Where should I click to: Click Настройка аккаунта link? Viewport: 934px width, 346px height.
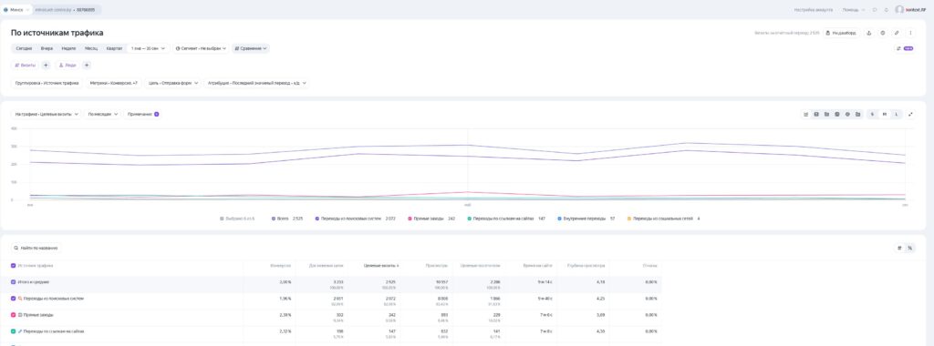click(x=813, y=9)
